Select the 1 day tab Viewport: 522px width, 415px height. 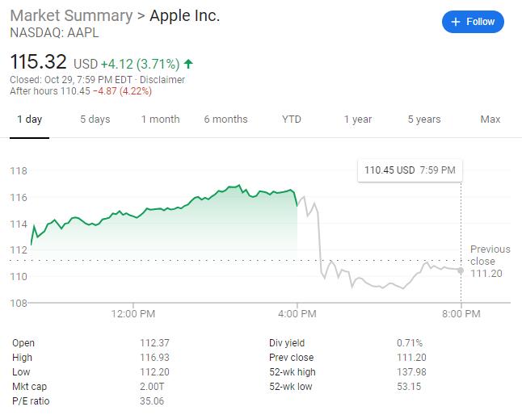click(x=29, y=119)
